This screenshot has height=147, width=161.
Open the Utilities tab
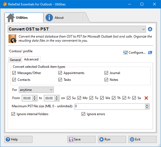24,18
